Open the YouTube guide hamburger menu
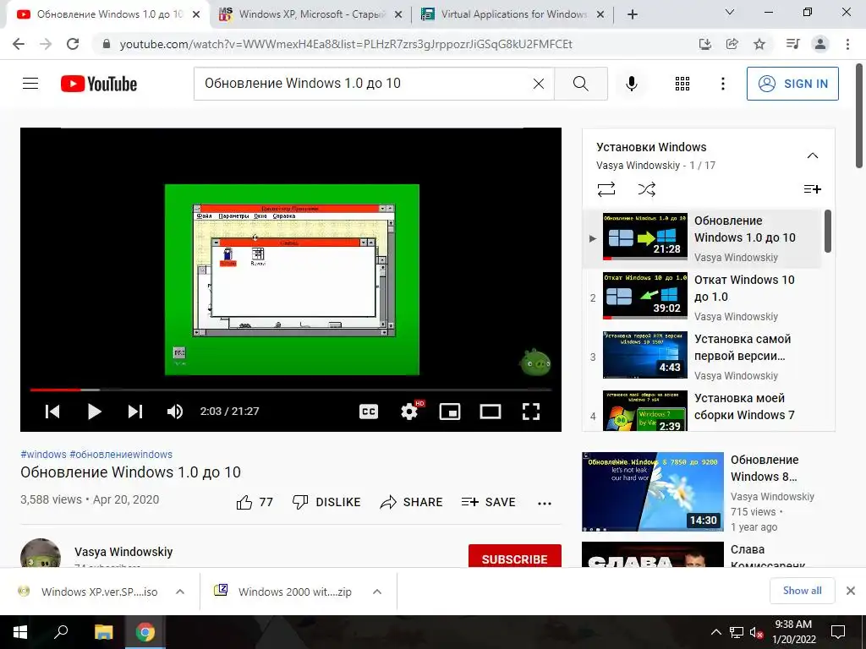The image size is (866, 649). [x=30, y=84]
